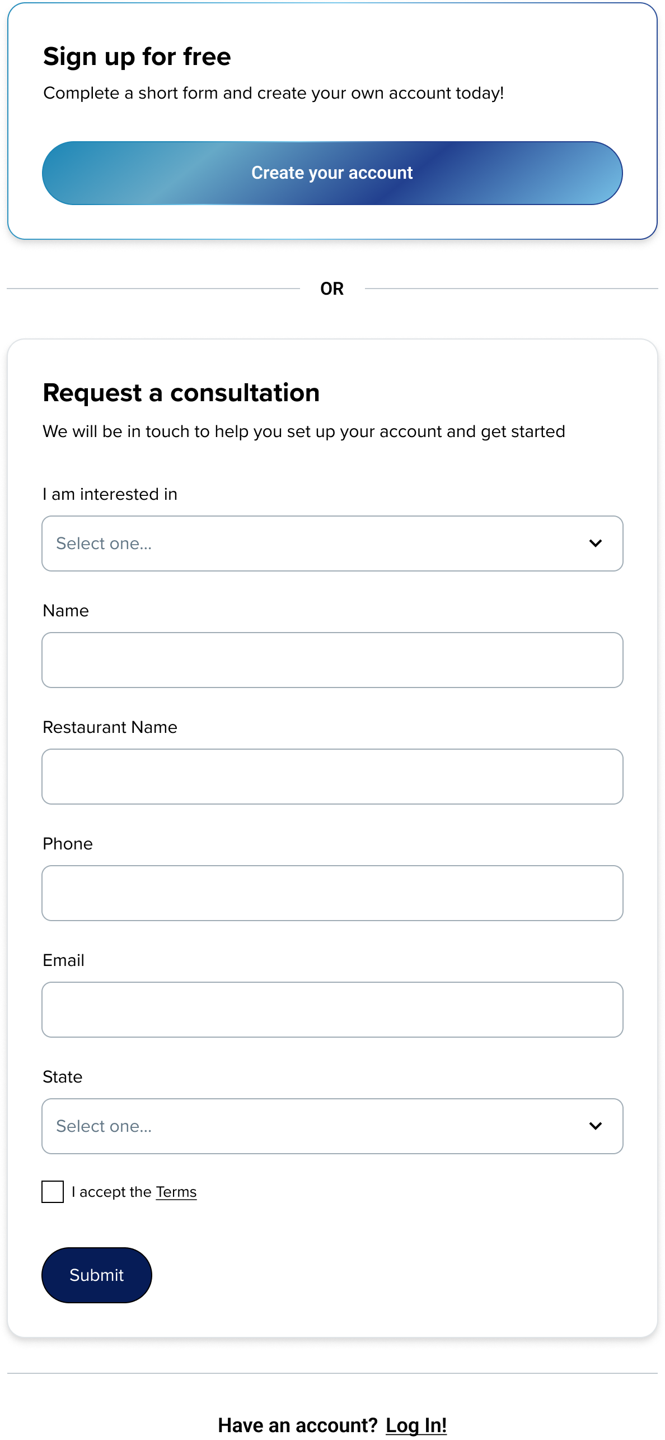665x1440 pixels.
Task: Click the 'Sign up for free' heading
Action: click(x=137, y=57)
